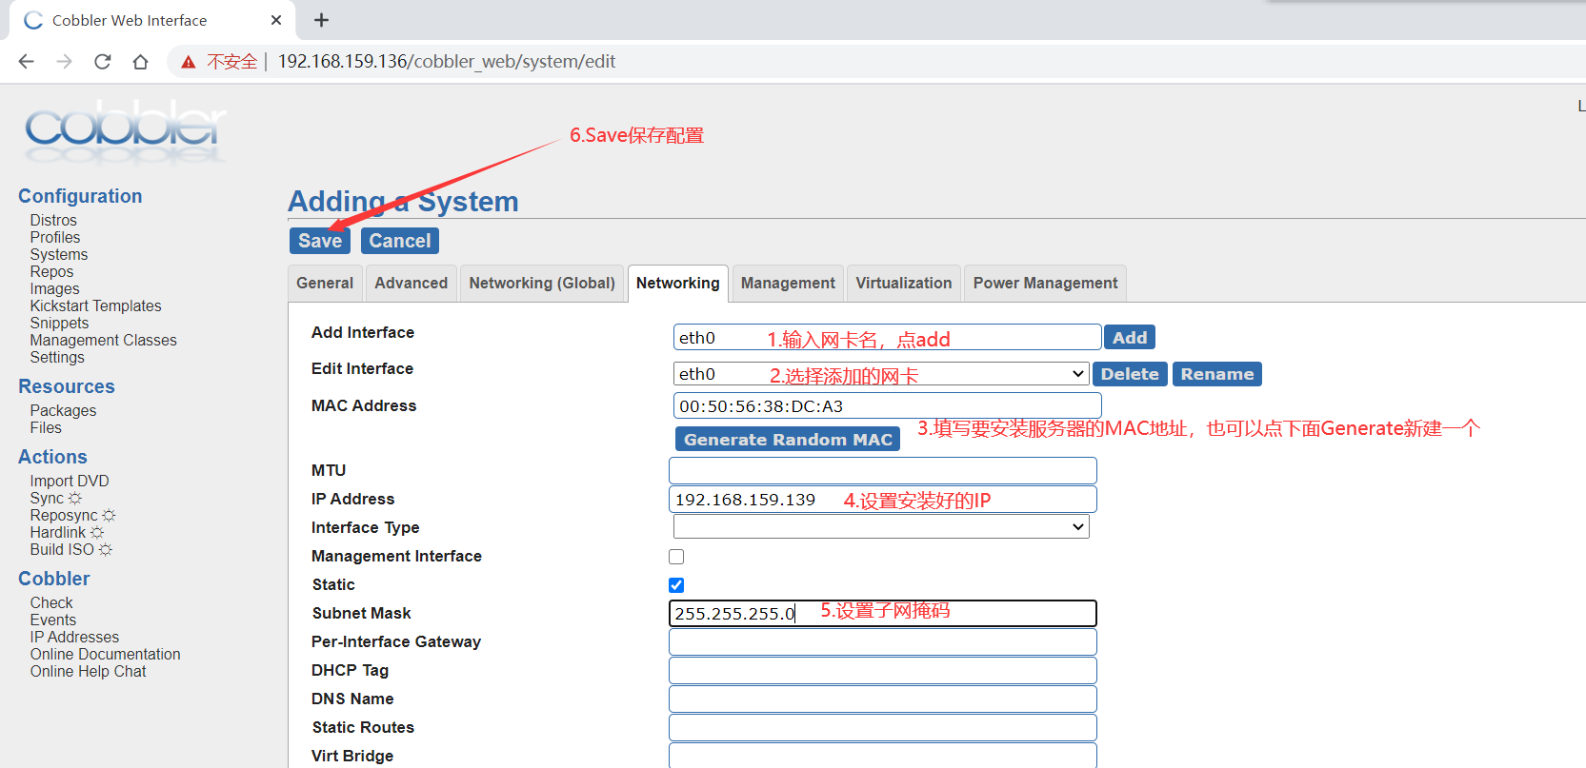Click the MTU input field
The height and width of the screenshot is (768, 1586).
pos(883,470)
